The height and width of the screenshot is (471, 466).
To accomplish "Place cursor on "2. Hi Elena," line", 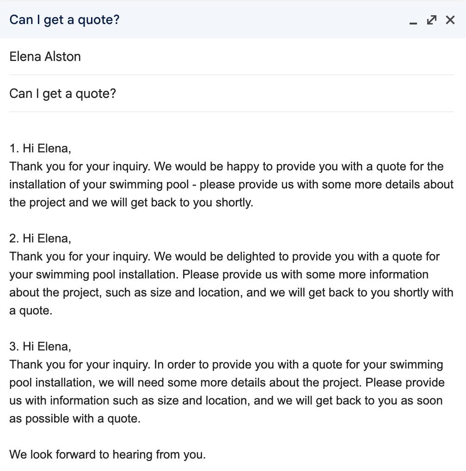I will click(40, 238).
